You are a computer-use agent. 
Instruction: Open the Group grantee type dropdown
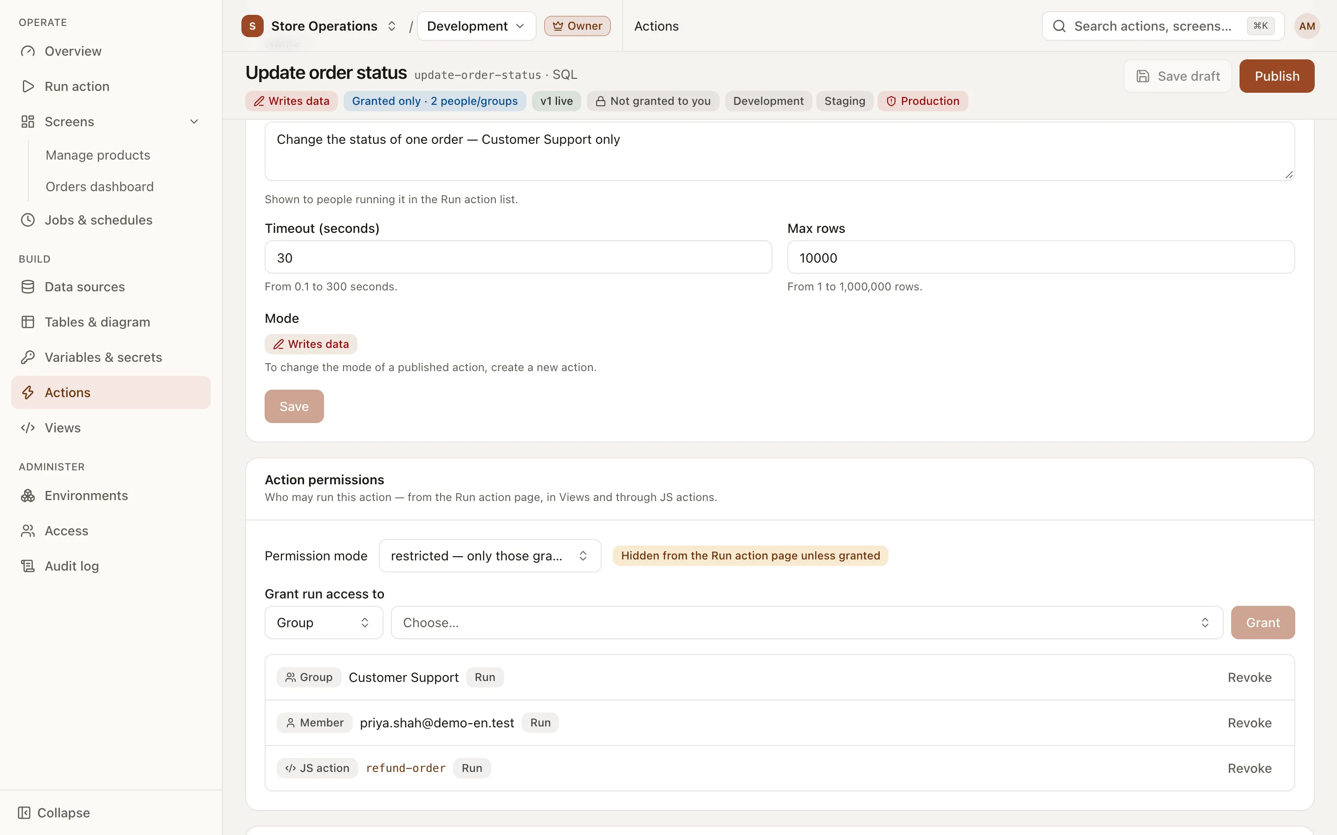coord(324,623)
